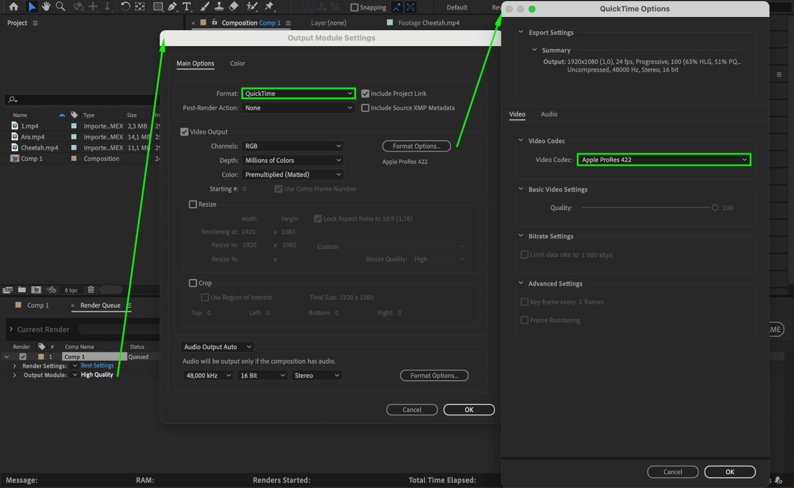Select the Zoom magnifier tool
The image size is (794, 488).
[60, 6]
